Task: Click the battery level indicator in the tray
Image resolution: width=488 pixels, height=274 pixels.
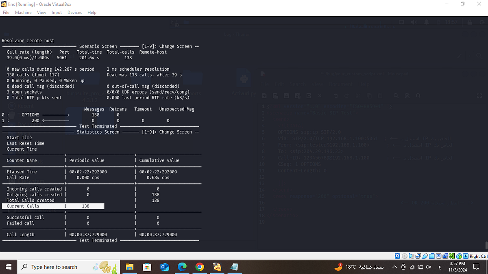Action: click(420, 267)
